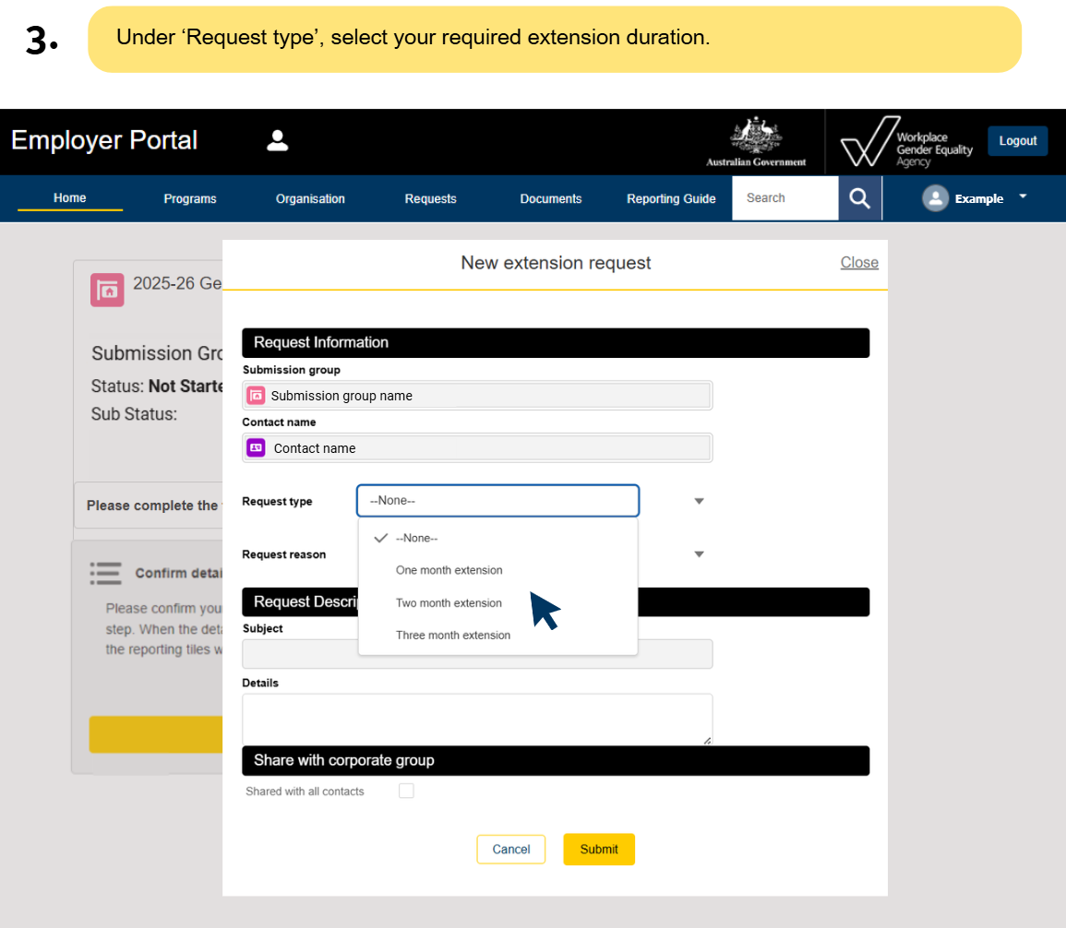Click the pink 2025-26 report tile icon

[x=107, y=290]
